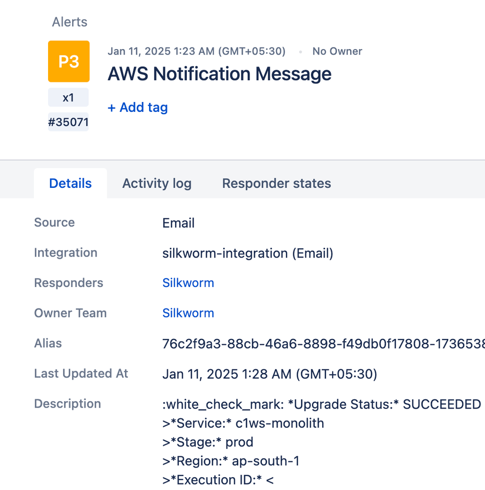Select the Upgrade Status line in Description
The image size is (485, 490).
321,404
